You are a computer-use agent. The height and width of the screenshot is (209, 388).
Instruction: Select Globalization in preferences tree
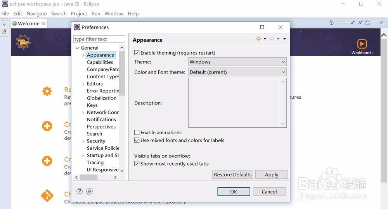pos(101,98)
